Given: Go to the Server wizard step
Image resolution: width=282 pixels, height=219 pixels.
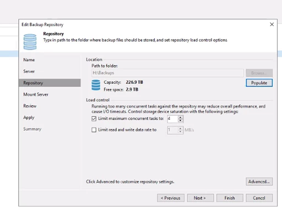Looking at the screenshot, I should tap(29, 71).
